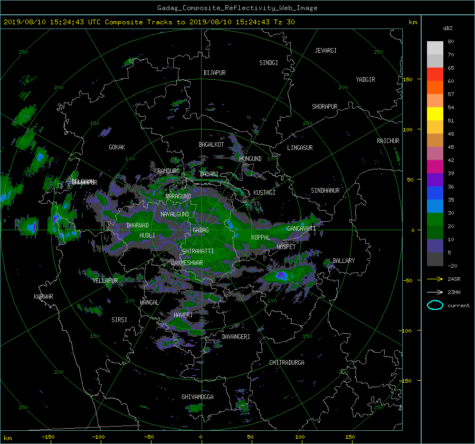The width and height of the screenshot is (475, 444).
Task: Click the GADAG label at radar center
Action: point(201,230)
